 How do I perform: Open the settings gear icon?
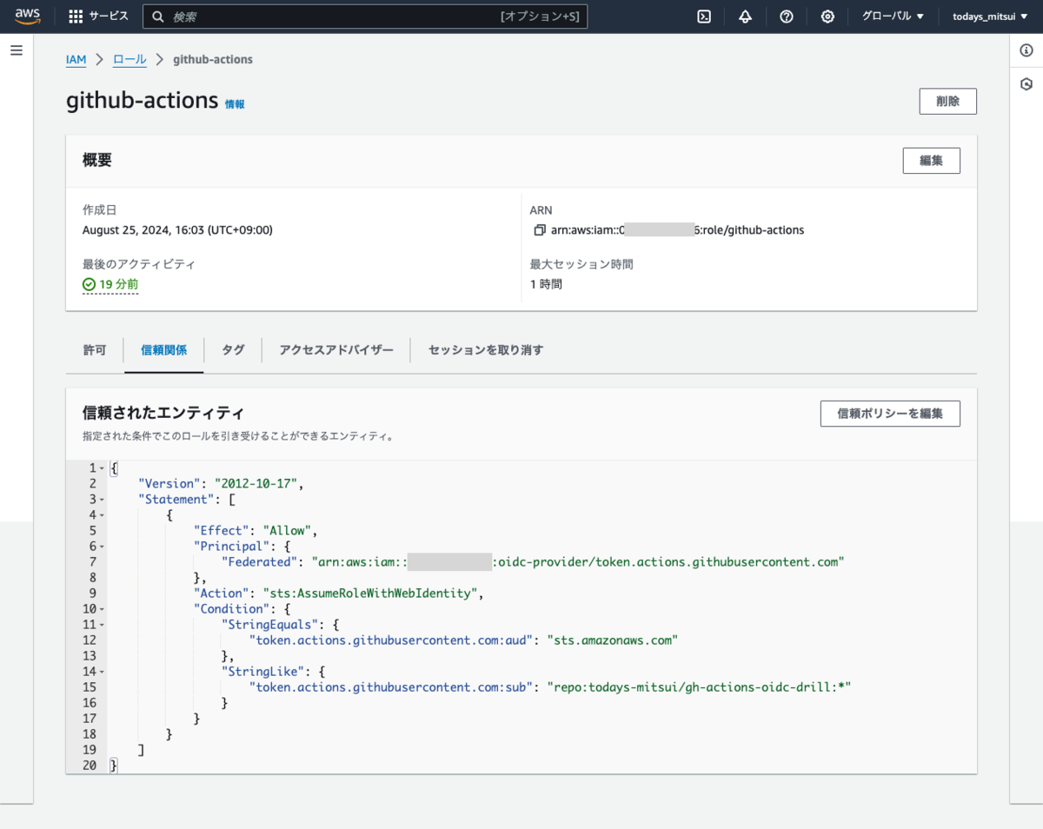[x=827, y=16]
